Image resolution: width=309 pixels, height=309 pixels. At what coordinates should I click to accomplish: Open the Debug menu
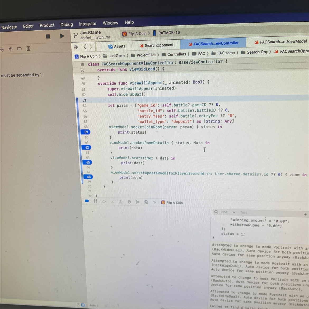67,25
